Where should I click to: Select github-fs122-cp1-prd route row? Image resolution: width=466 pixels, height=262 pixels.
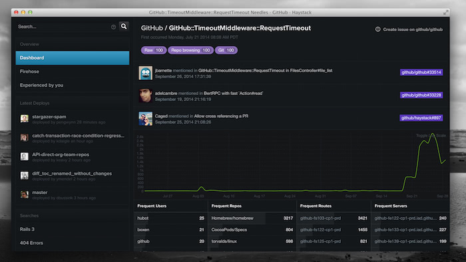pyautogui.click(x=334, y=229)
